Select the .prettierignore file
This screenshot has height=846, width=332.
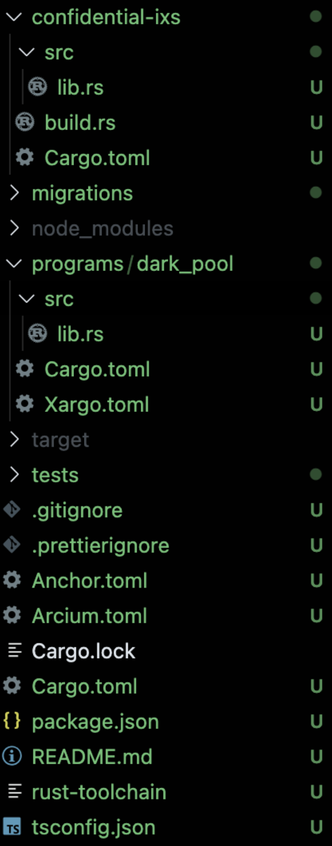tap(100, 545)
